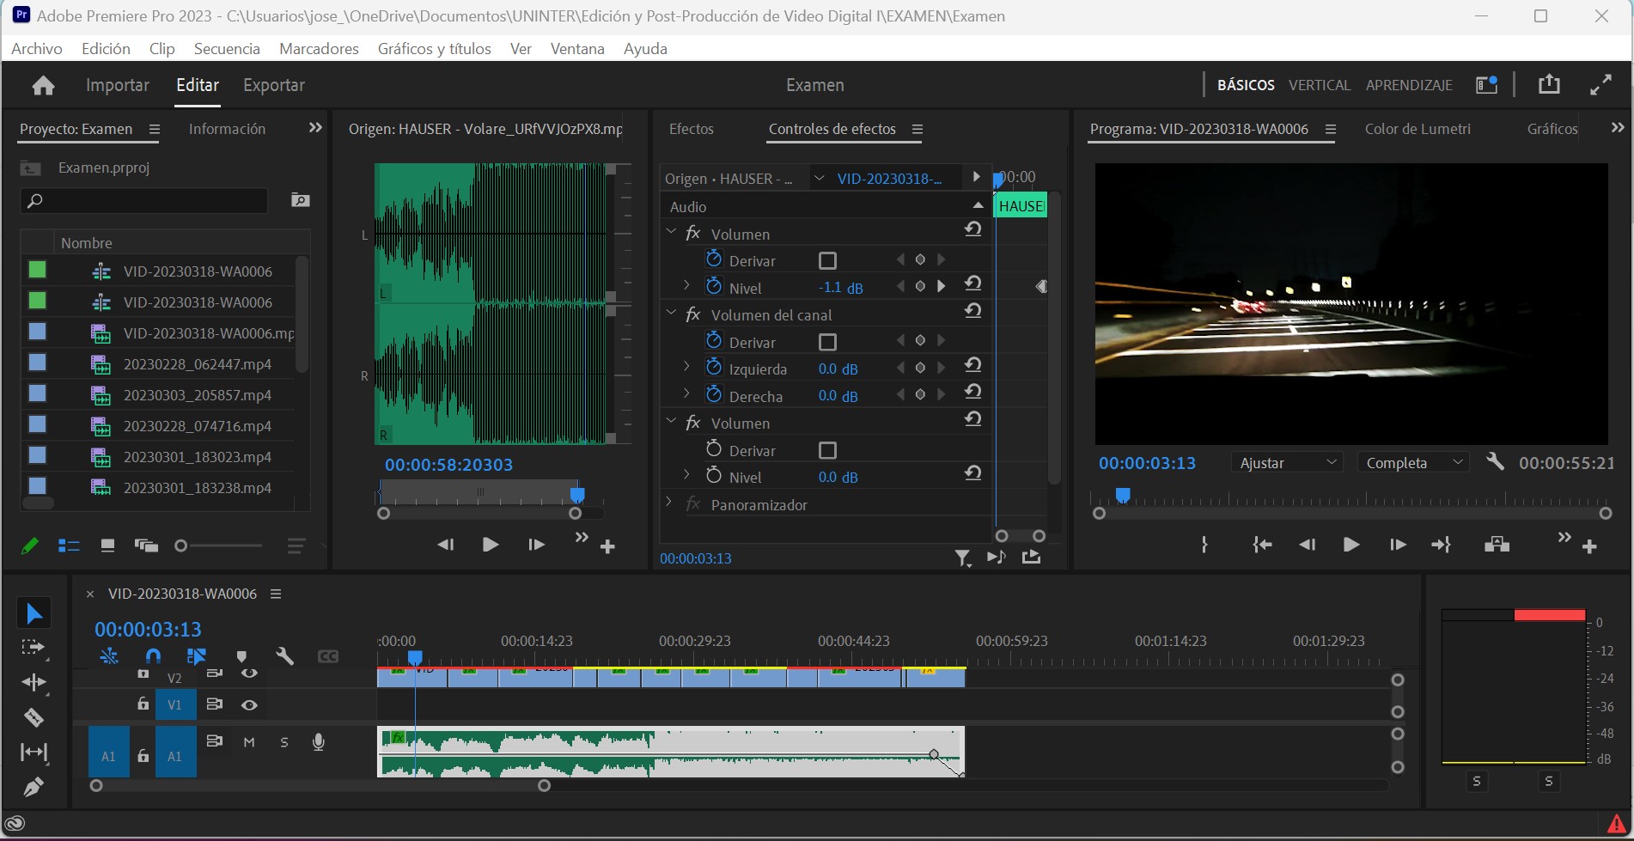
Task: Mute the A1 audio track
Action: tap(249, 742)
